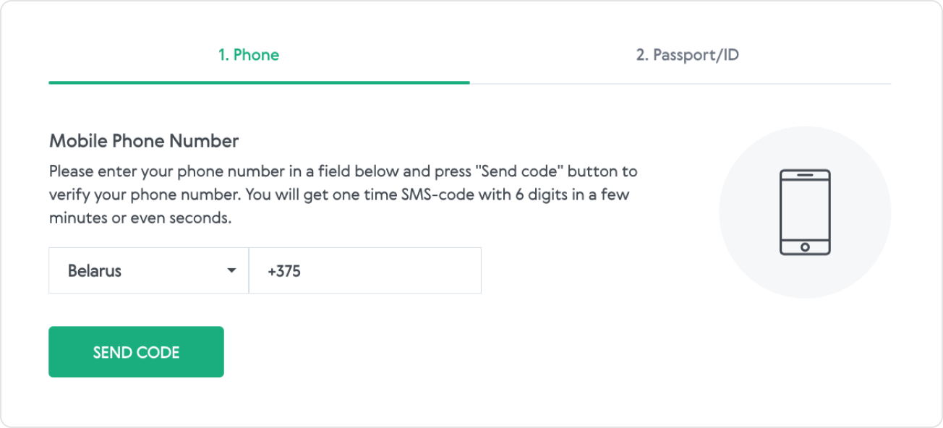The width and height of the screenshot is (943, 428).
Task: Click the speaker slot on smartphone icon
Action: 805,174
